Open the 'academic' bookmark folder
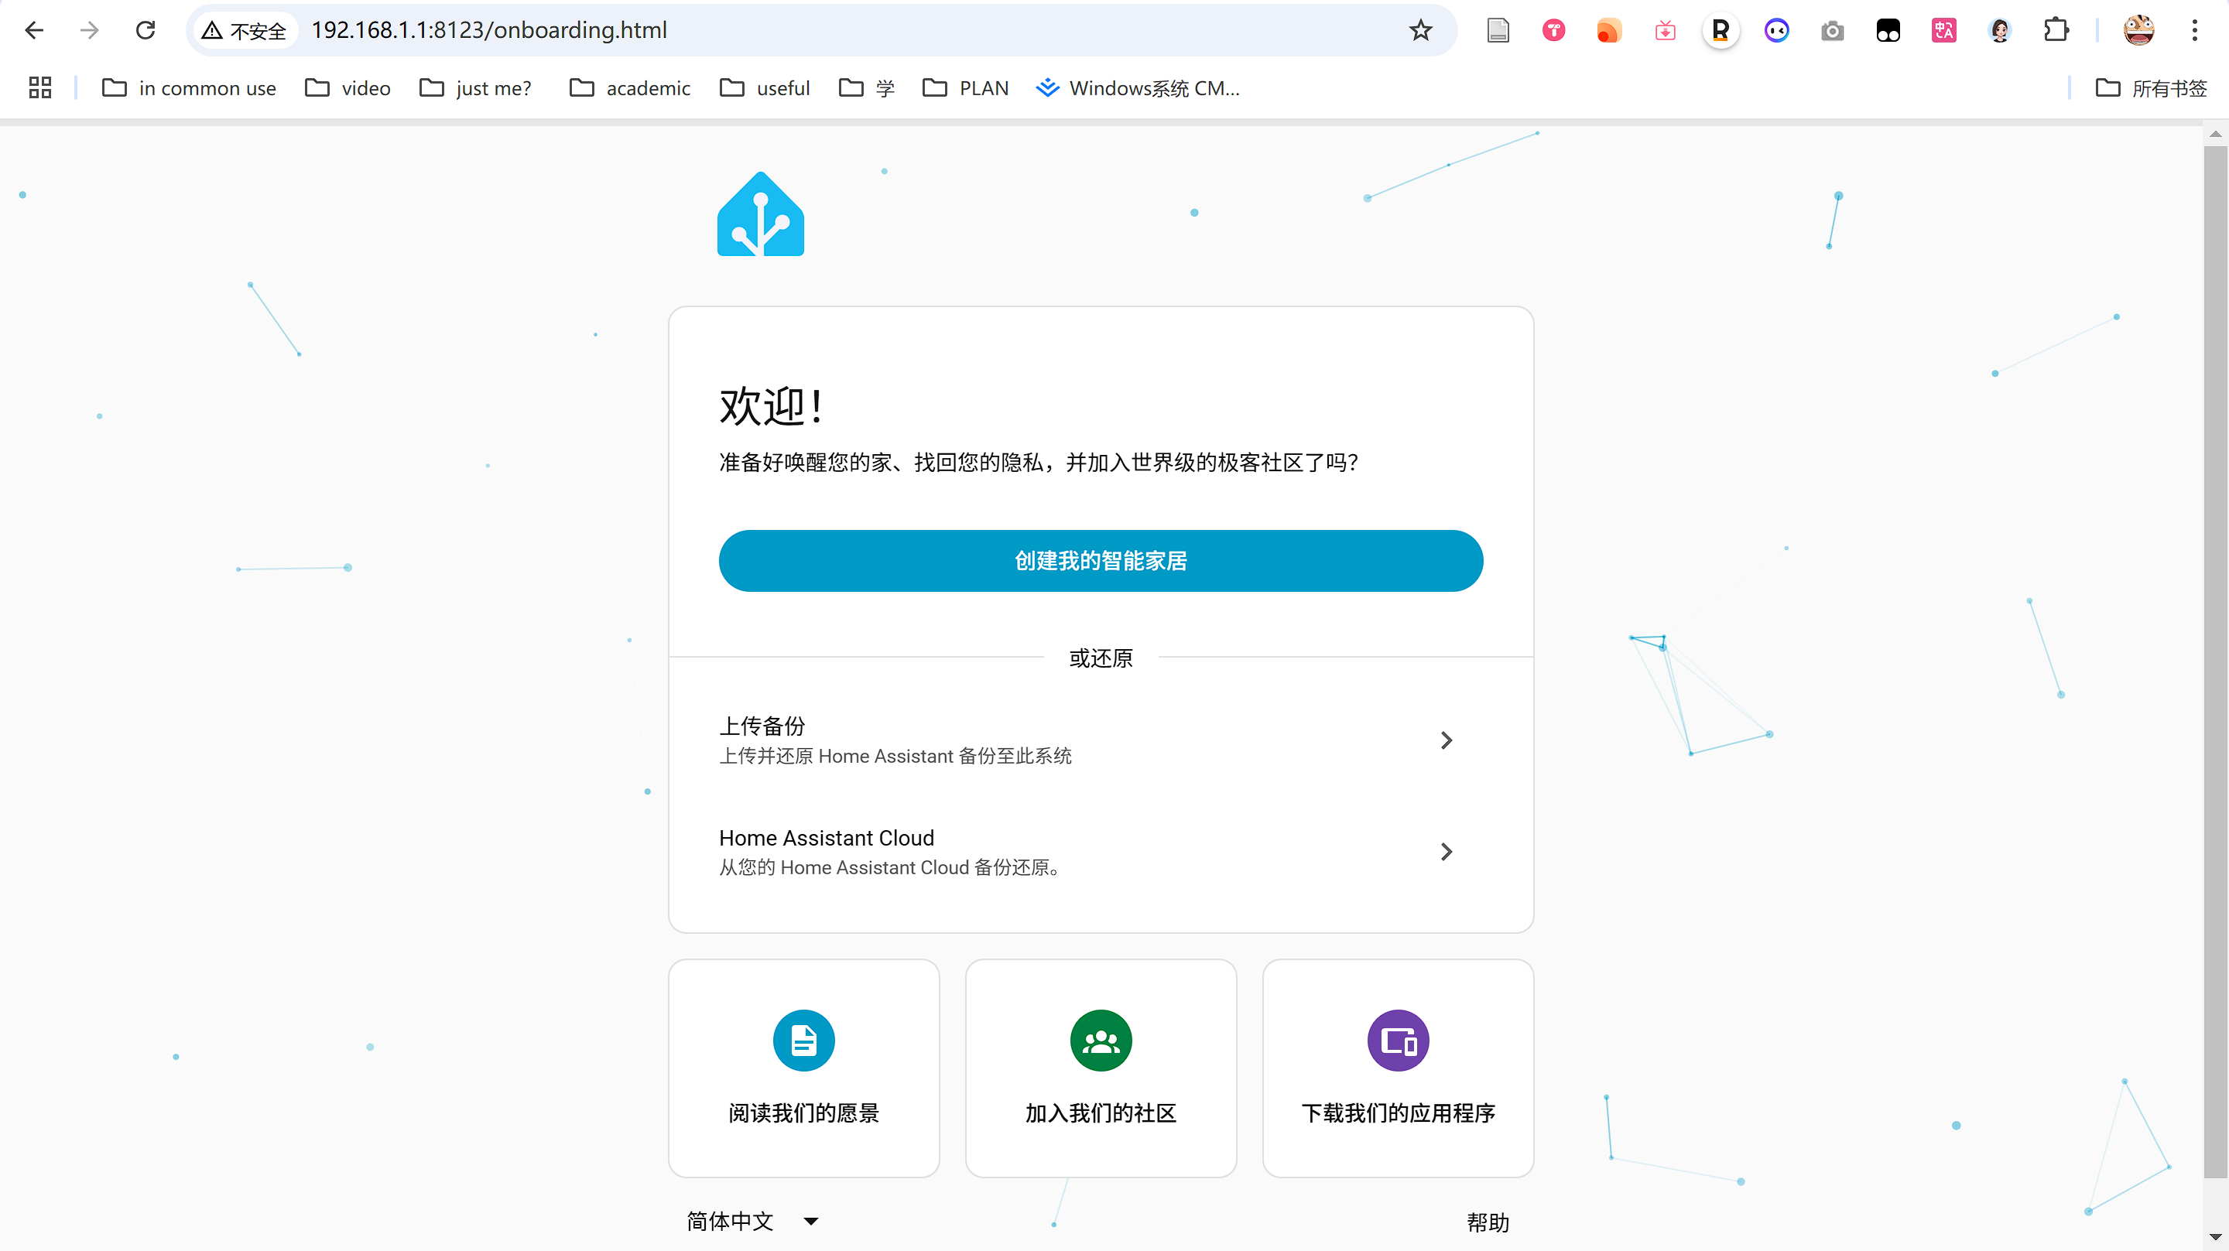The width and height of the screenshot is (2229, 1251). pyautogui.click(x=630, y=88)
